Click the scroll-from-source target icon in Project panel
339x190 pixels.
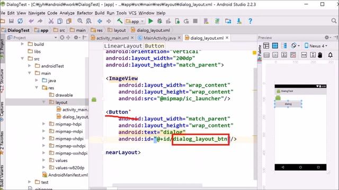63,37
